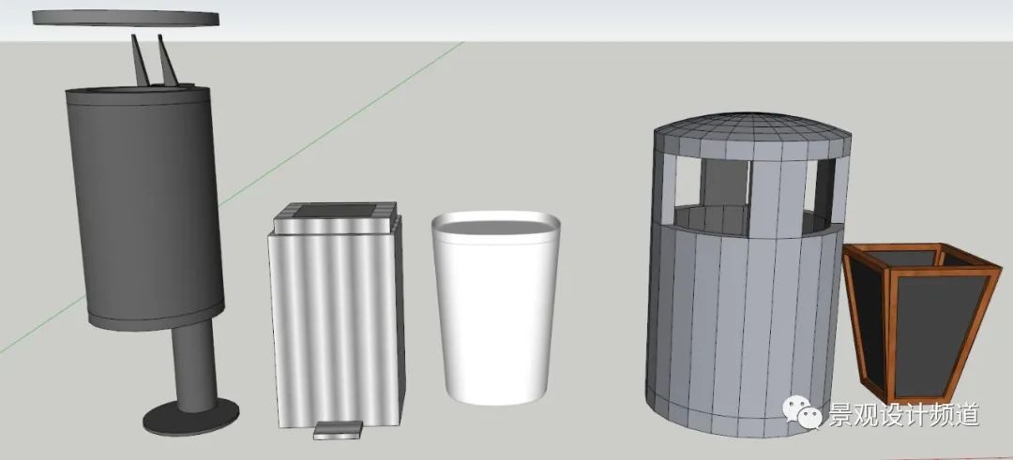Screen dimensions: 1013x460
Task: Select the lower paneled body of domed bin
Action: 741,319
